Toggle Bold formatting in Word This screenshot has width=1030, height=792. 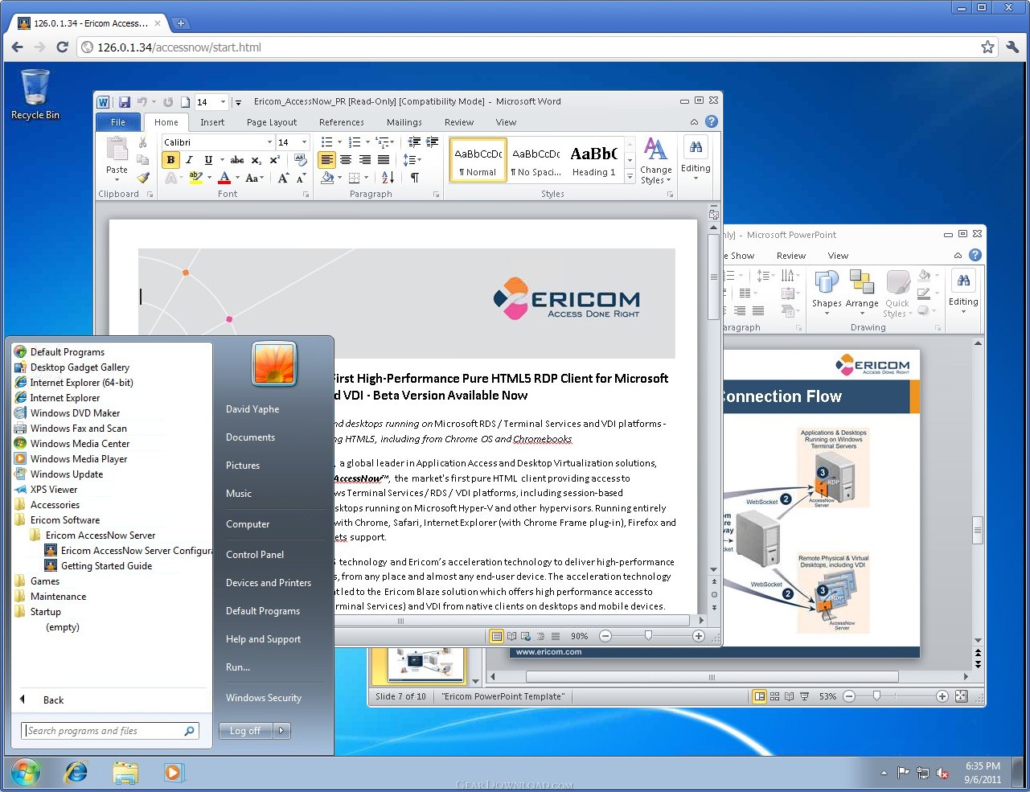pyautogui.click(x=170, y=160)
